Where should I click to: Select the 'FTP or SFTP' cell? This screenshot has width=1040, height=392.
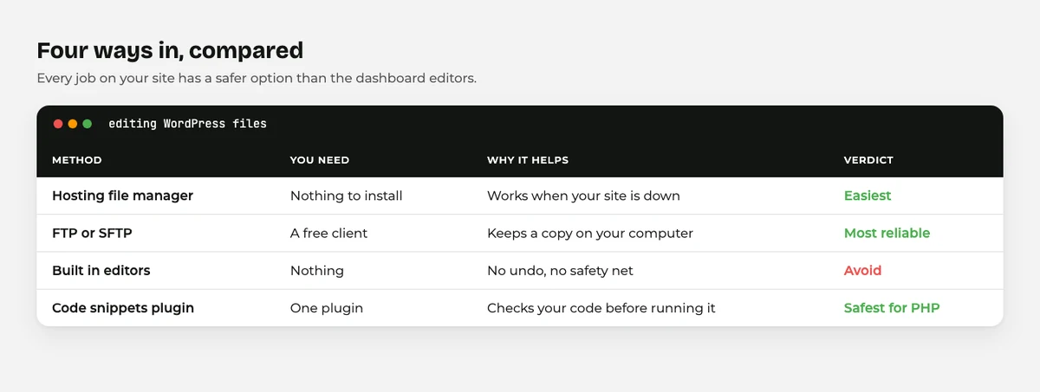coord(92,233)
